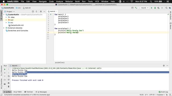Image resolution: width=172 pixels, height=96 pixels.
Task: Expand the .idea folder
Action: 6,17
